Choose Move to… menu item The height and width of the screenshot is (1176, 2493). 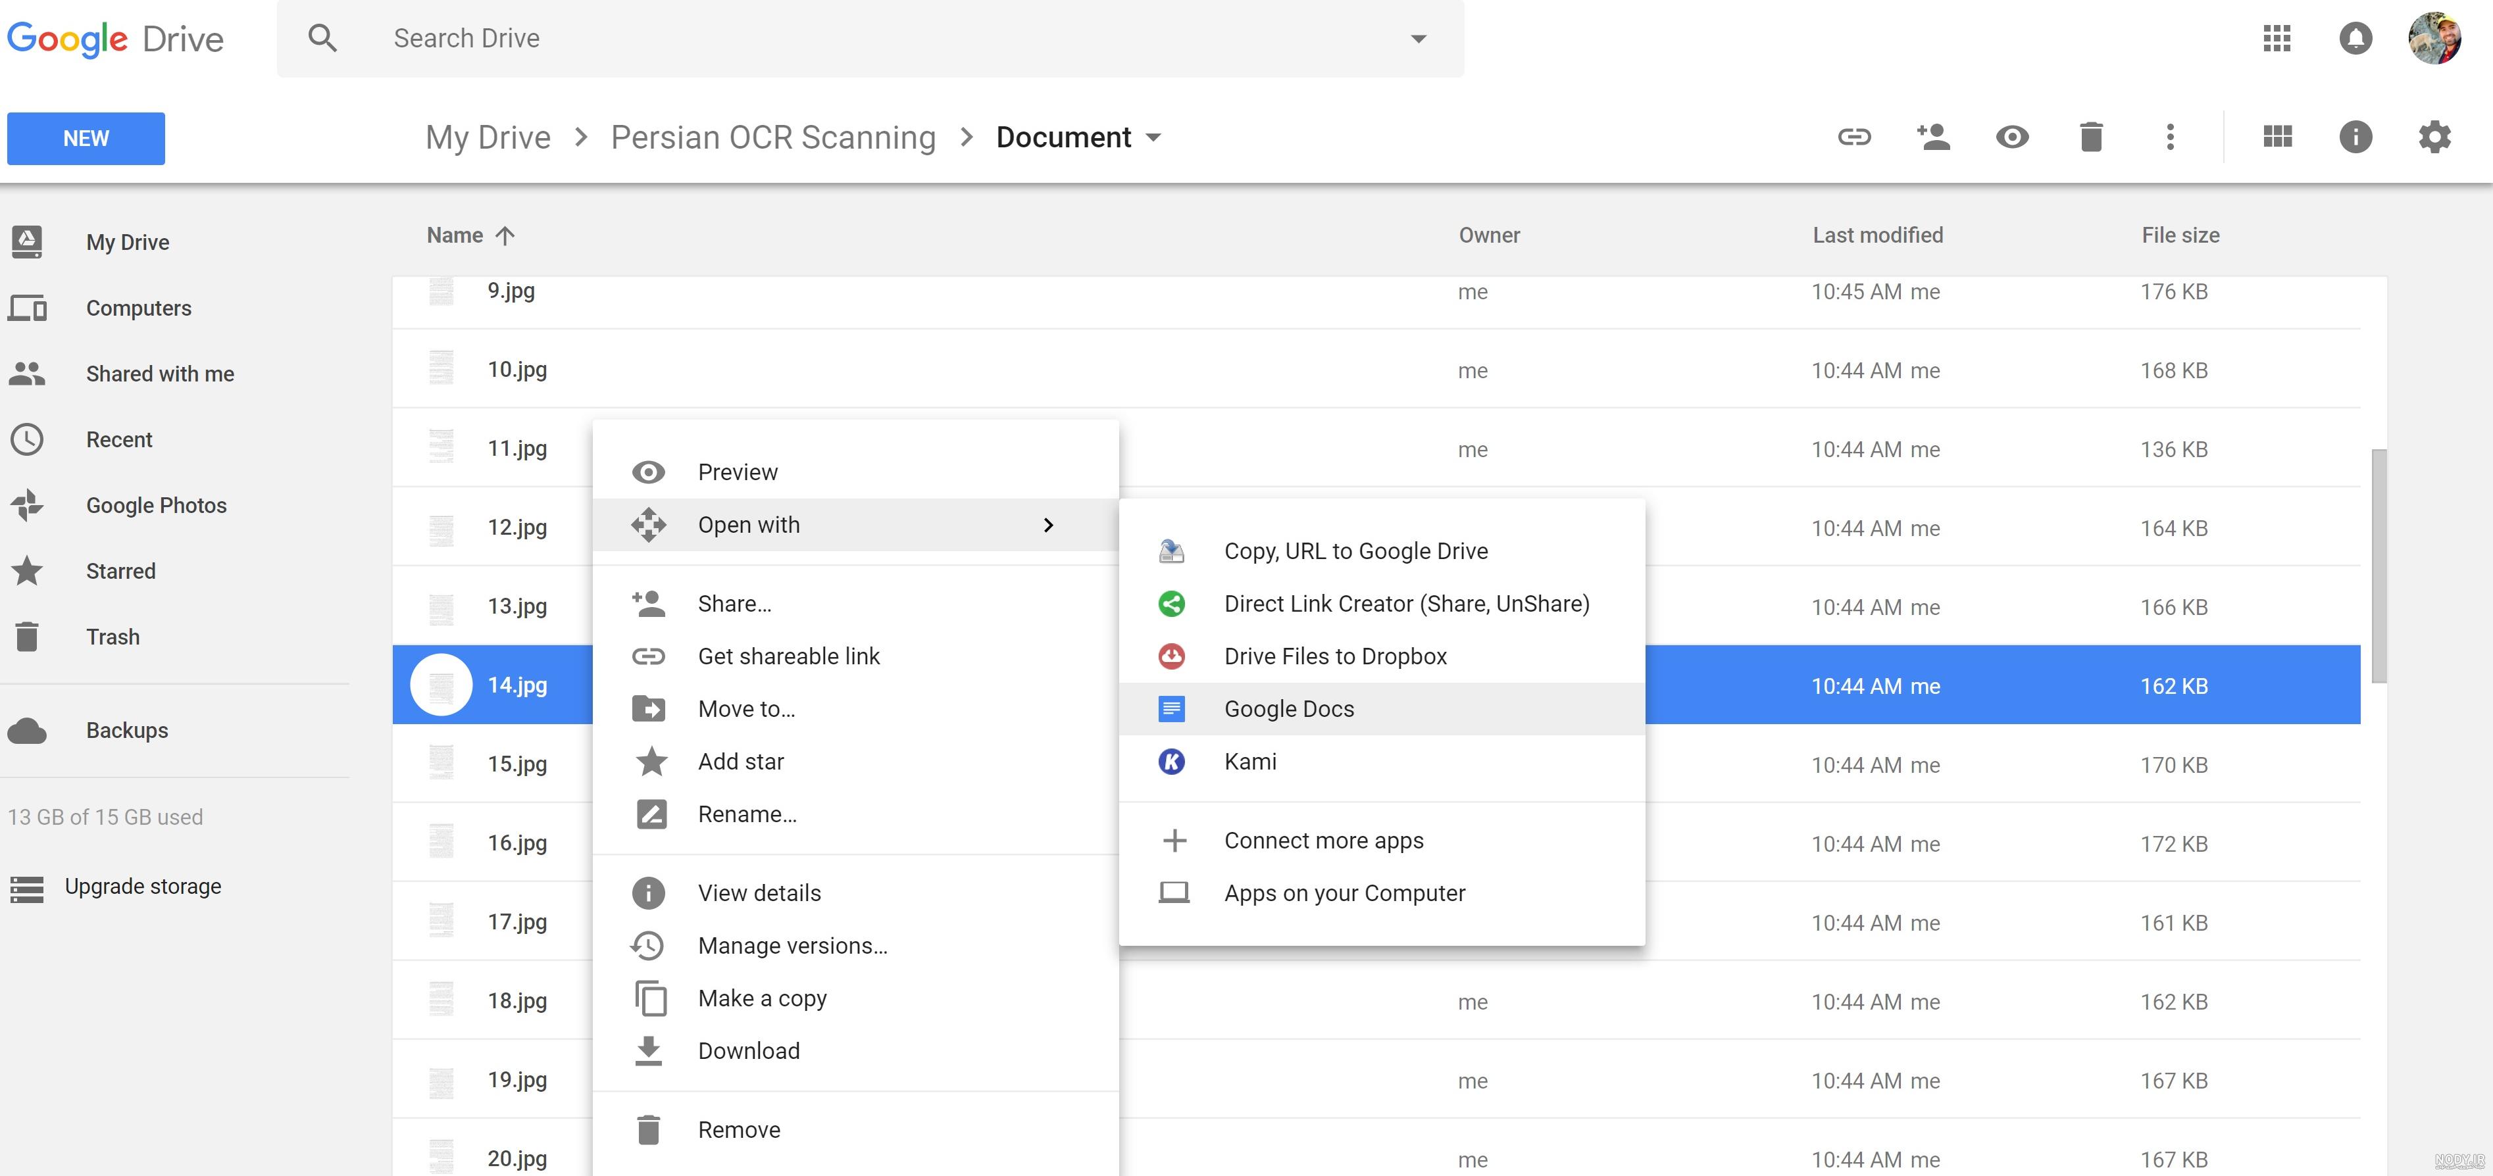pos(855,709)
